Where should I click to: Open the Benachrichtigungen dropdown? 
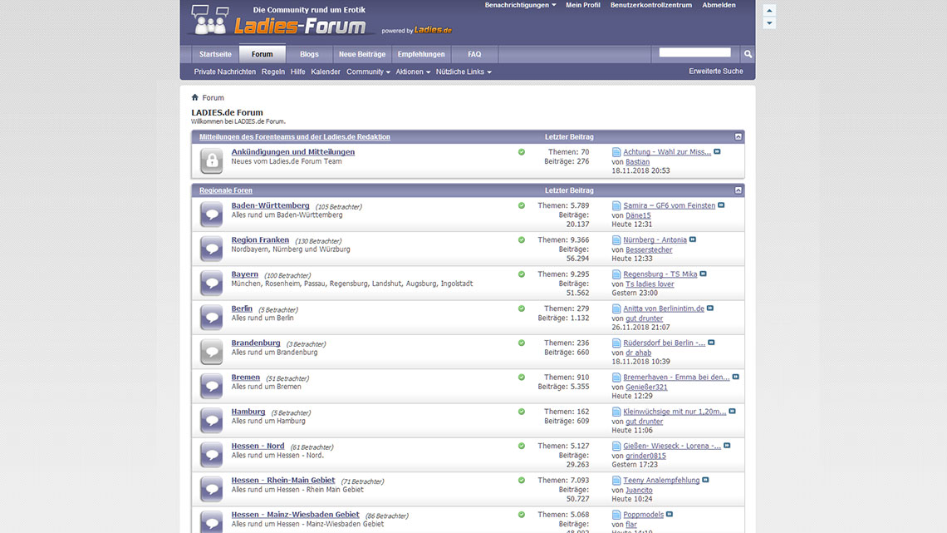click(520, 5)
